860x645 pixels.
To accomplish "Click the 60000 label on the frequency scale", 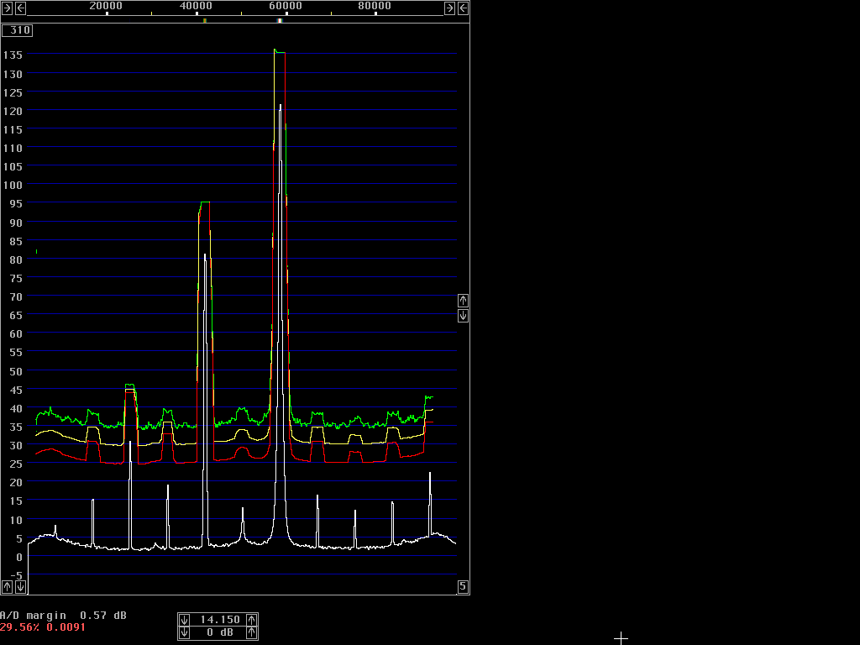I will click(x=286, y=6).
